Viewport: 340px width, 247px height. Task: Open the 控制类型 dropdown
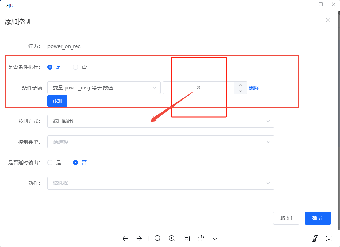click(x=160, y=142)
